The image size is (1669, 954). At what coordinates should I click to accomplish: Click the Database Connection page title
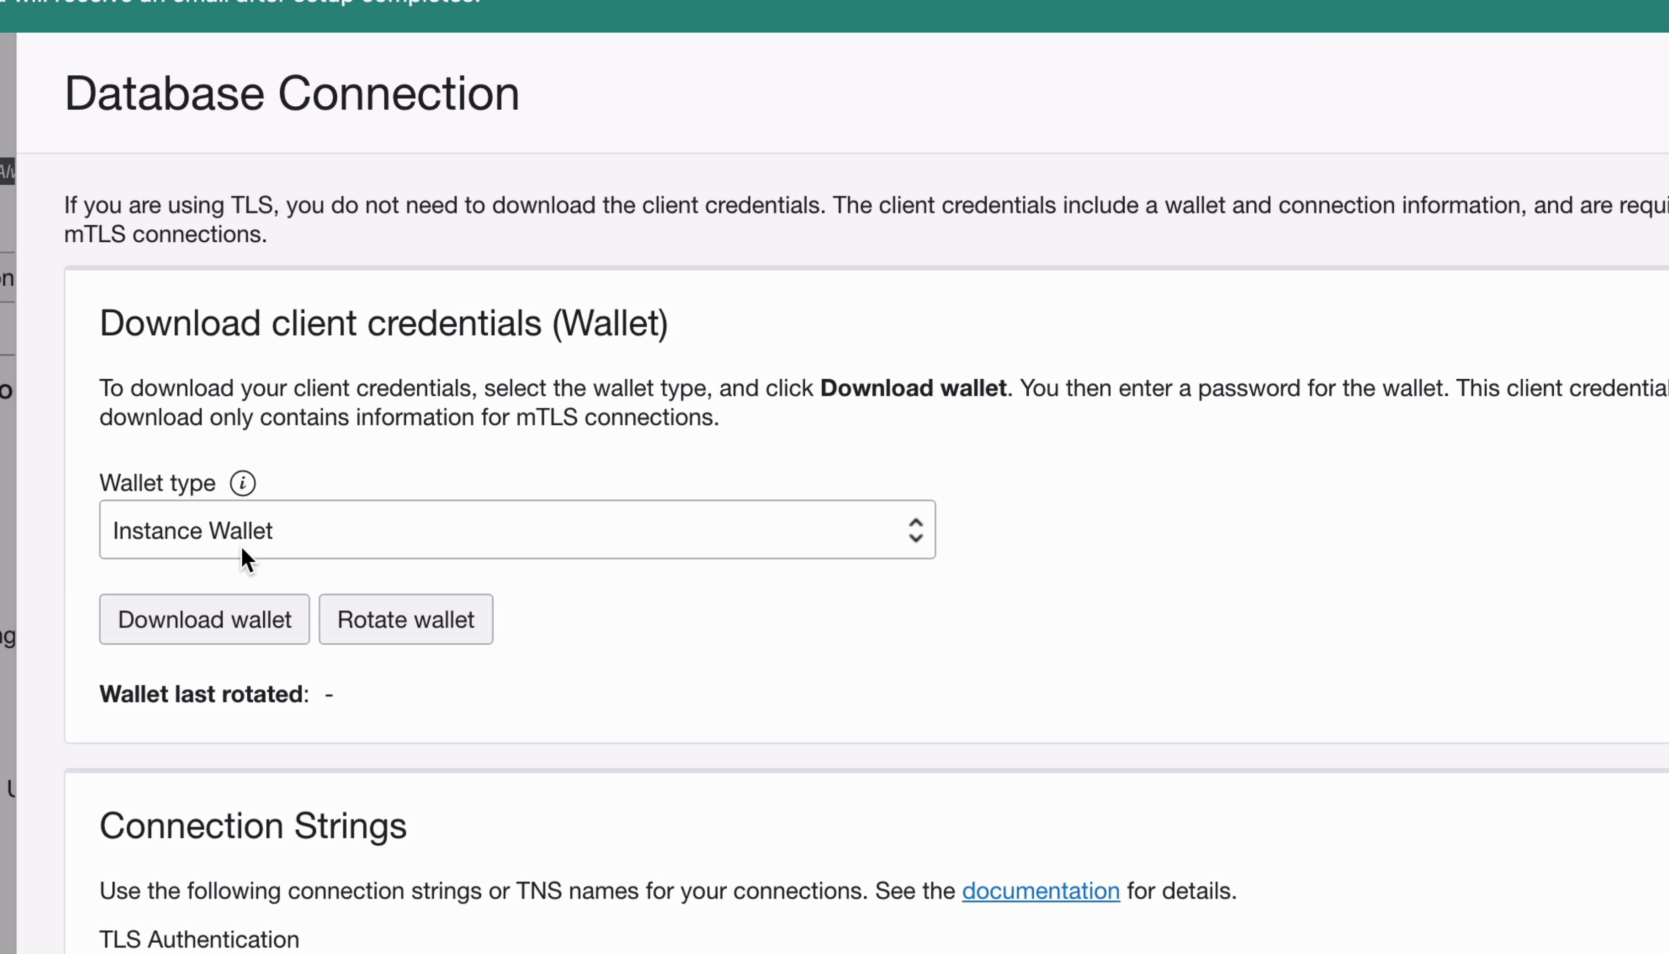click(292, 94)
